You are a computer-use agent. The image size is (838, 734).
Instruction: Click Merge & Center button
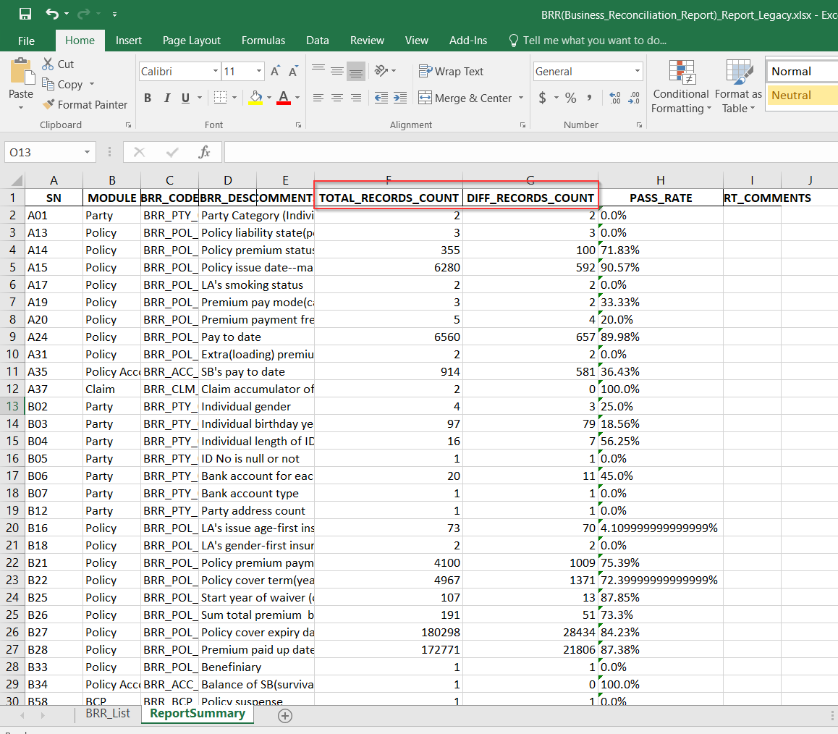coord(465,98)
